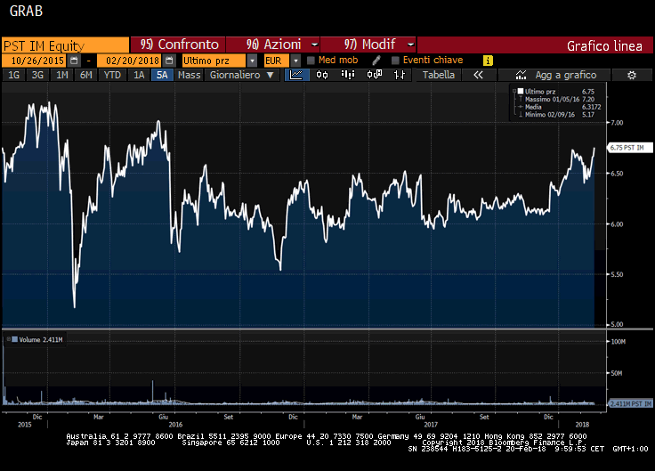Click the pencil edit icon beside Med mob
Viewport: 655px width, 471px height.
point(376,61)
